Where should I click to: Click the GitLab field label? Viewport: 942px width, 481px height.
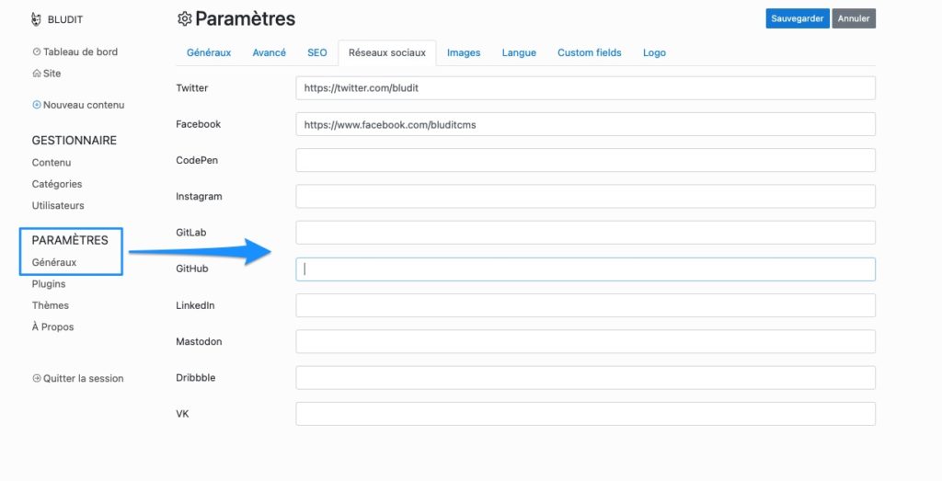(191, 233)
